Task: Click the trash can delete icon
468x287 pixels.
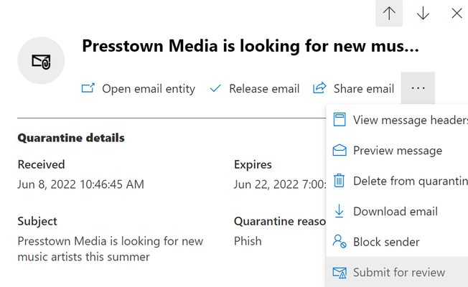Action: click(339, 181)
